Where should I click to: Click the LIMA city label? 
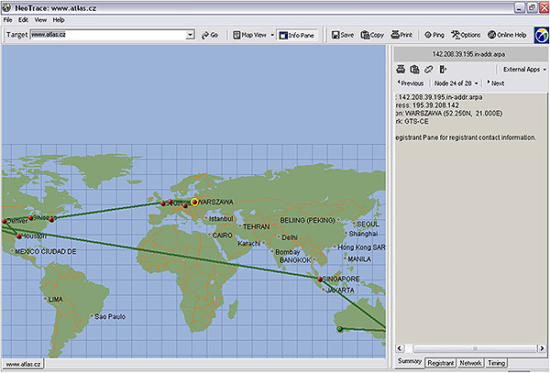click(x=56, y=300)
